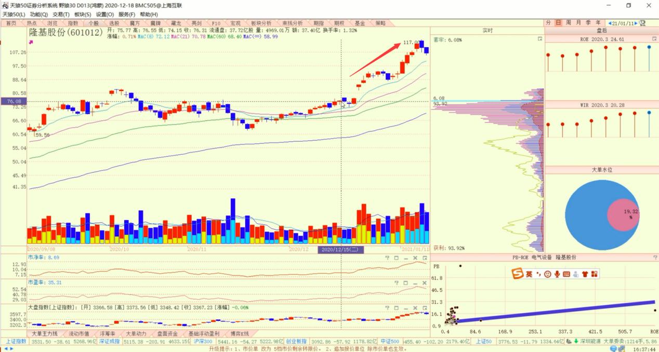Image resolution: width=659 pixels, height=352 pixels.
Task: Switch to the 宏观 tab
Action: click(x=235, y=23)
